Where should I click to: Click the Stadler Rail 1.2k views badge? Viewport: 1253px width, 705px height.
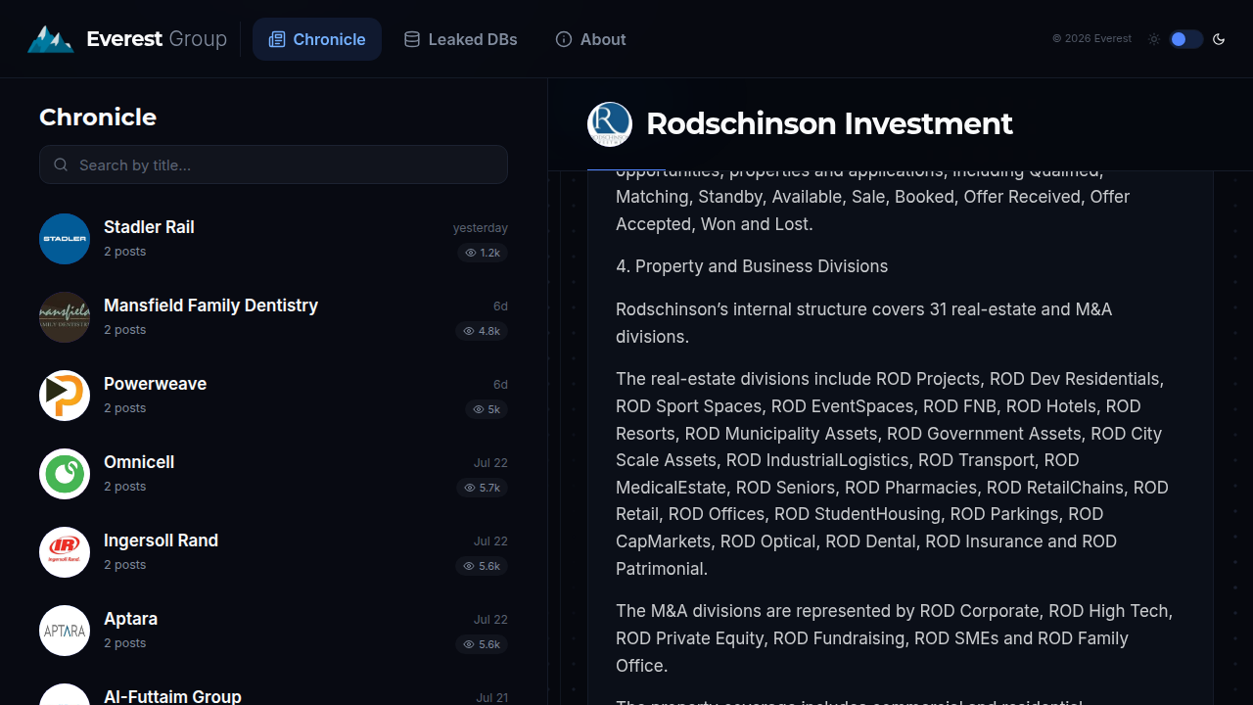click(483, 253)
